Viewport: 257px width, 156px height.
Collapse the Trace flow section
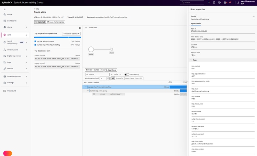click(86, 28)
